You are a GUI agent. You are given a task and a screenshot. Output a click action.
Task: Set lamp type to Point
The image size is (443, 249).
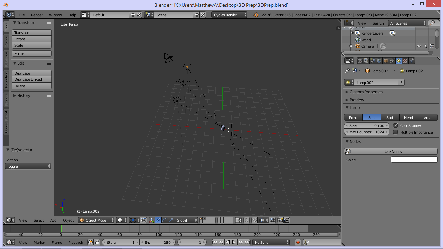pyautogui.click(x=353, y=117)
